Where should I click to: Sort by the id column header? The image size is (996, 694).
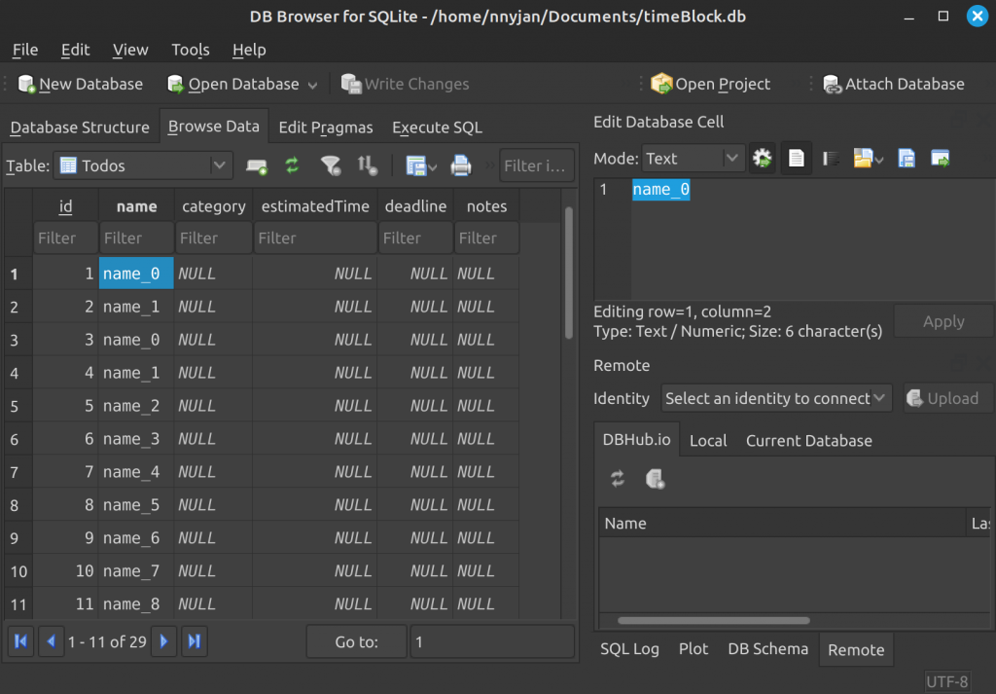[x=65, y=206]
